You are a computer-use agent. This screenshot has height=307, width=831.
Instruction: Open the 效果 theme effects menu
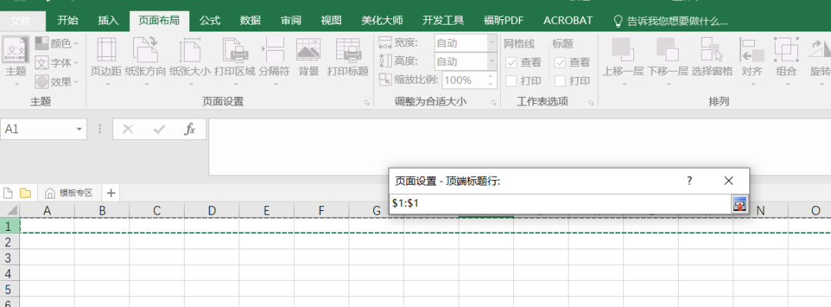point(57,82)
